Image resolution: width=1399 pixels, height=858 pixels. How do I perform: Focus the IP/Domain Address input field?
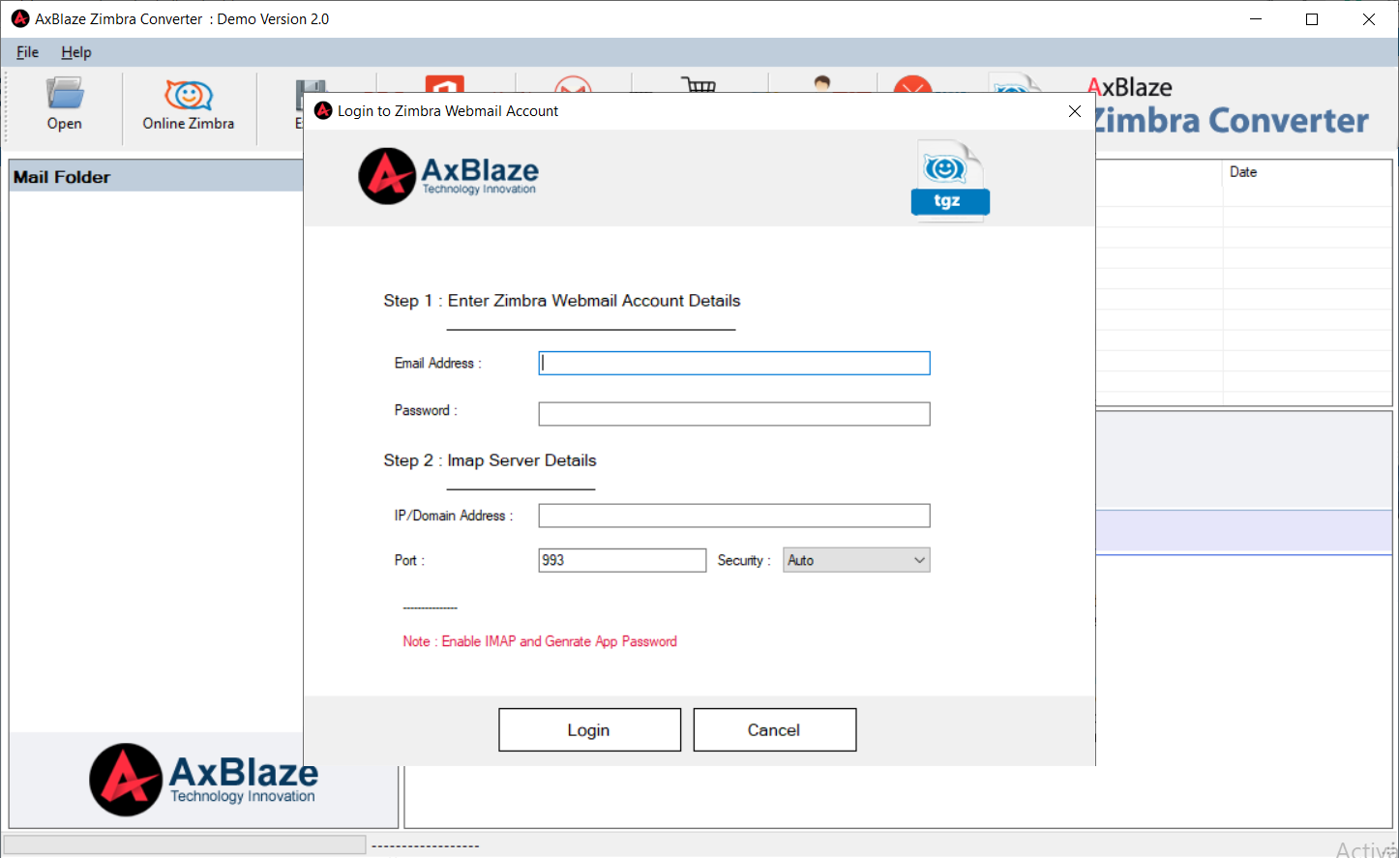(x=733, y=516)
